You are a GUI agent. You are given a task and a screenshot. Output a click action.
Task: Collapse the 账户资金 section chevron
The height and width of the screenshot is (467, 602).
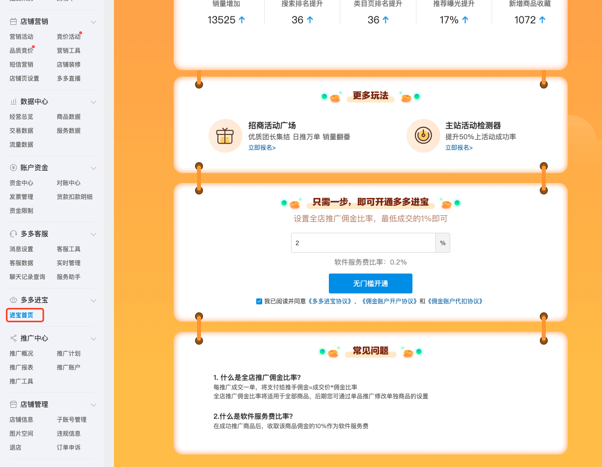point(94,168)
